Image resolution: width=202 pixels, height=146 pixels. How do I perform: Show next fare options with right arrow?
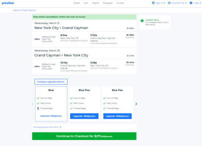[x=136, y=104]
